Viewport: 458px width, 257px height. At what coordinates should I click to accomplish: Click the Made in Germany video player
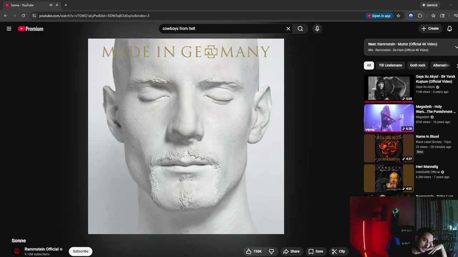186,136
